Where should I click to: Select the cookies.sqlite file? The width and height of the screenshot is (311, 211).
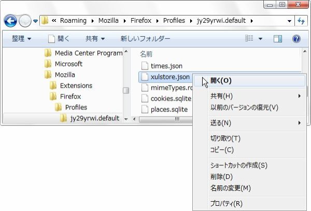click(166, 99)
